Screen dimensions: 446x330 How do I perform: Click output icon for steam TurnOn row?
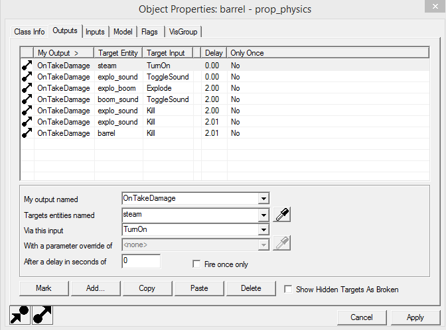tap(27, 66)
